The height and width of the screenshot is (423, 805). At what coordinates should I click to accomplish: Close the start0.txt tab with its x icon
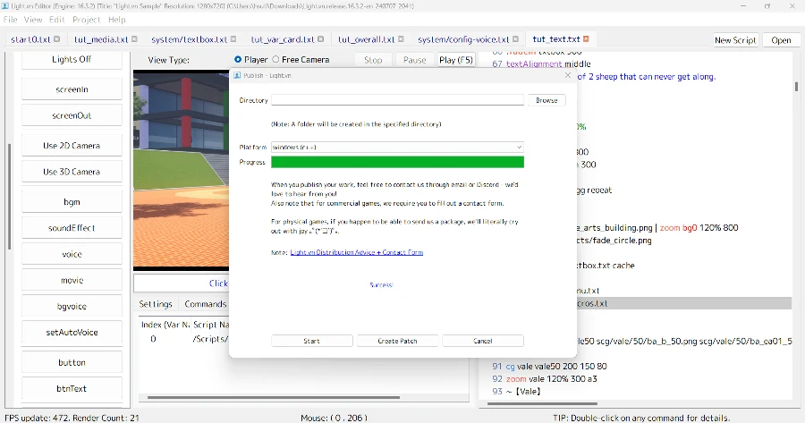click(x=57, y=39)
